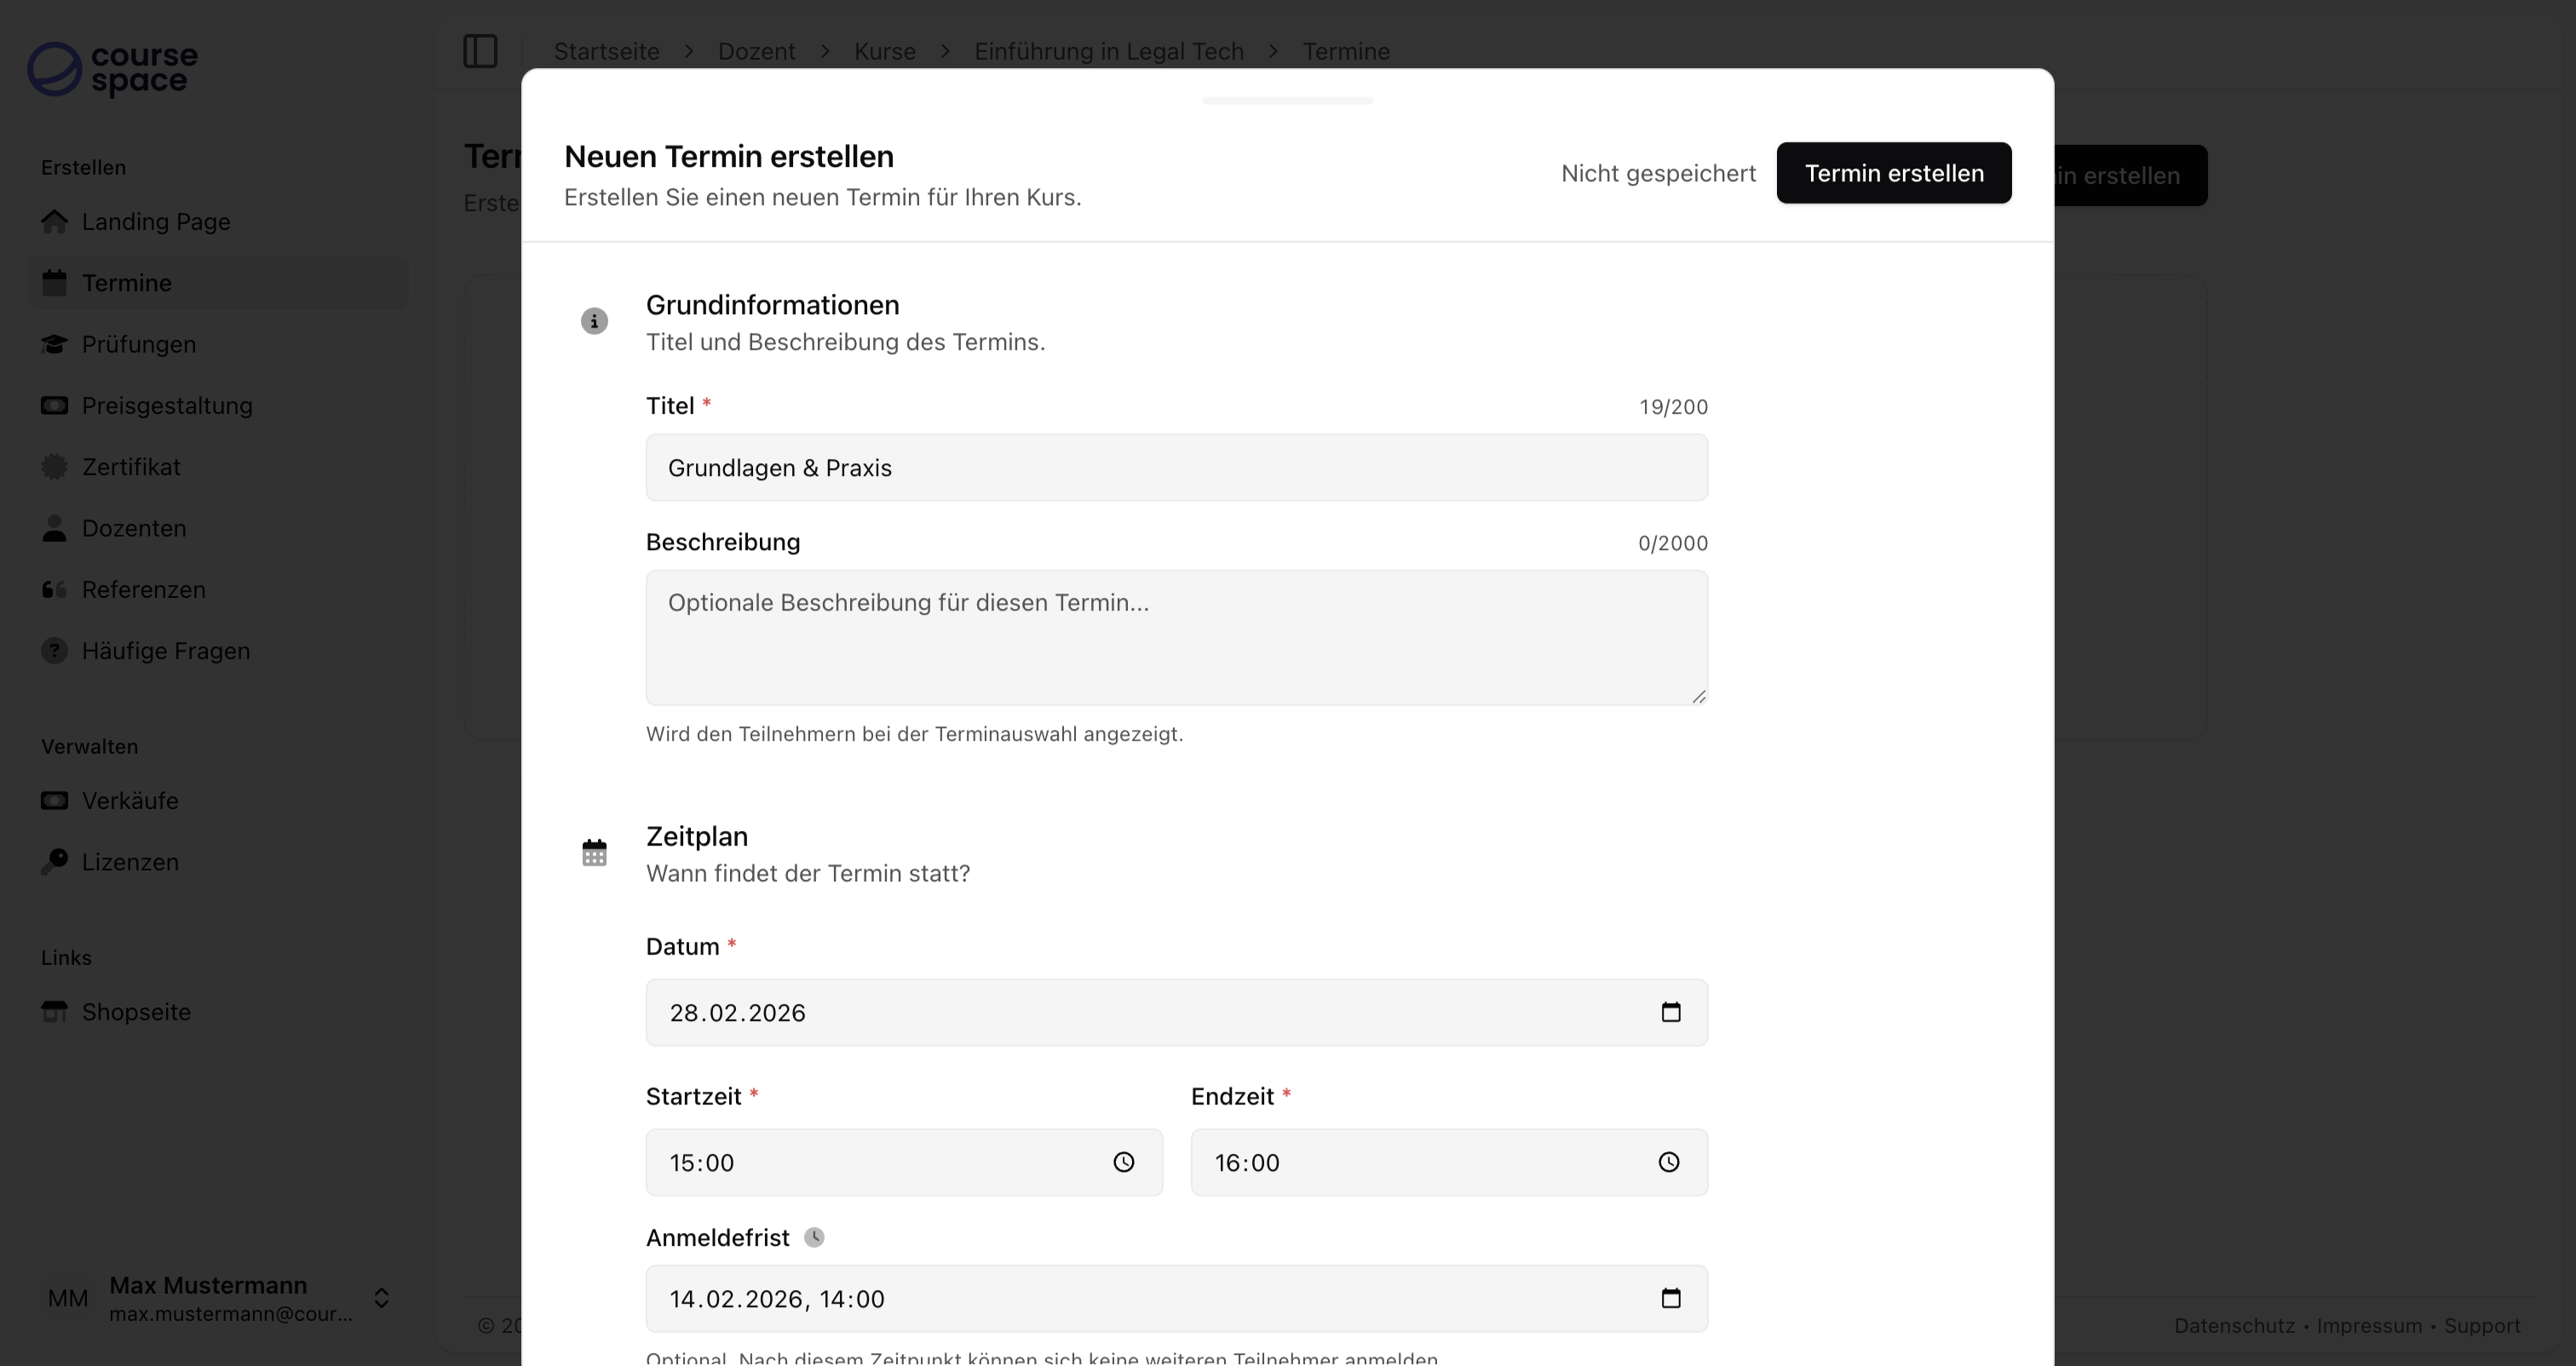Select Zertifikat in the sidebar
2576x1366 pixels.
click(x=131, y=467)
